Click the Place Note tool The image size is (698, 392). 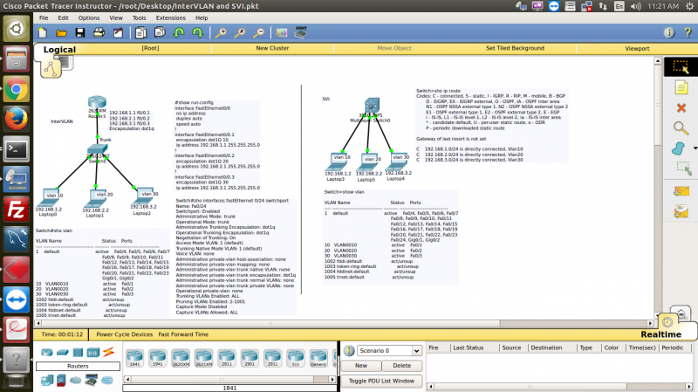click(x=681, y=87)
